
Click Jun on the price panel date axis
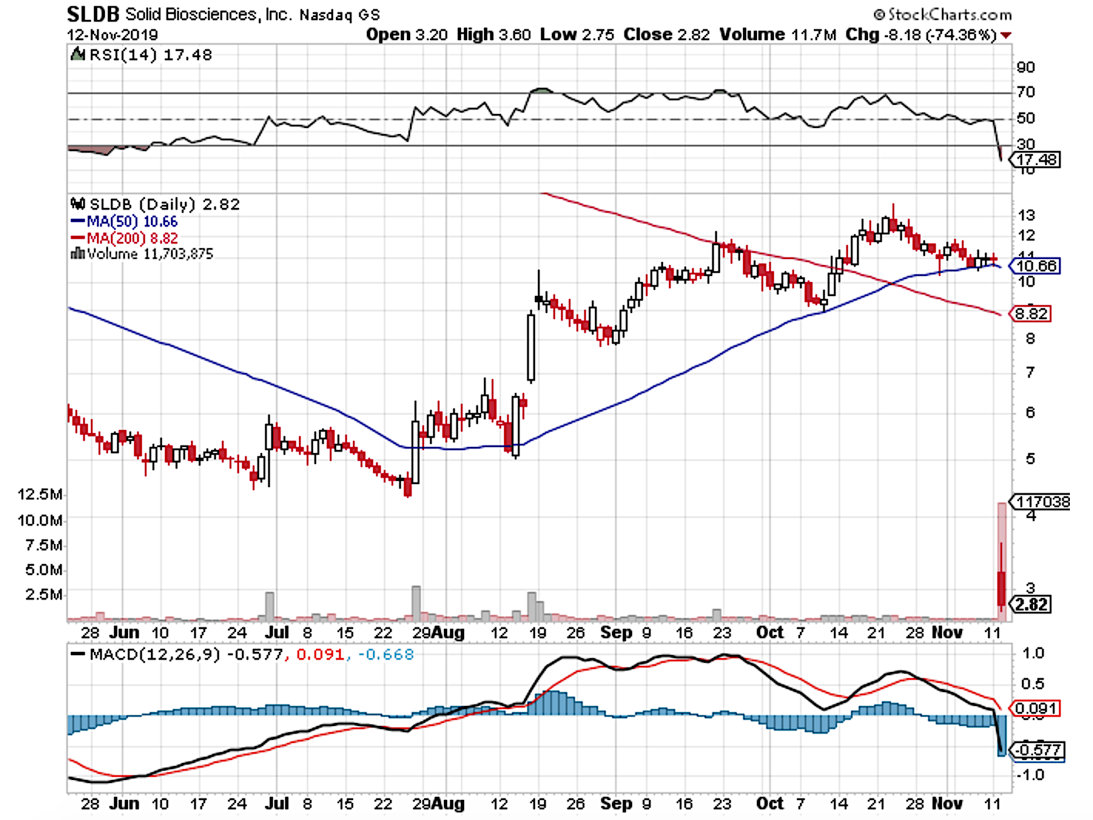[x=124, y=633]
